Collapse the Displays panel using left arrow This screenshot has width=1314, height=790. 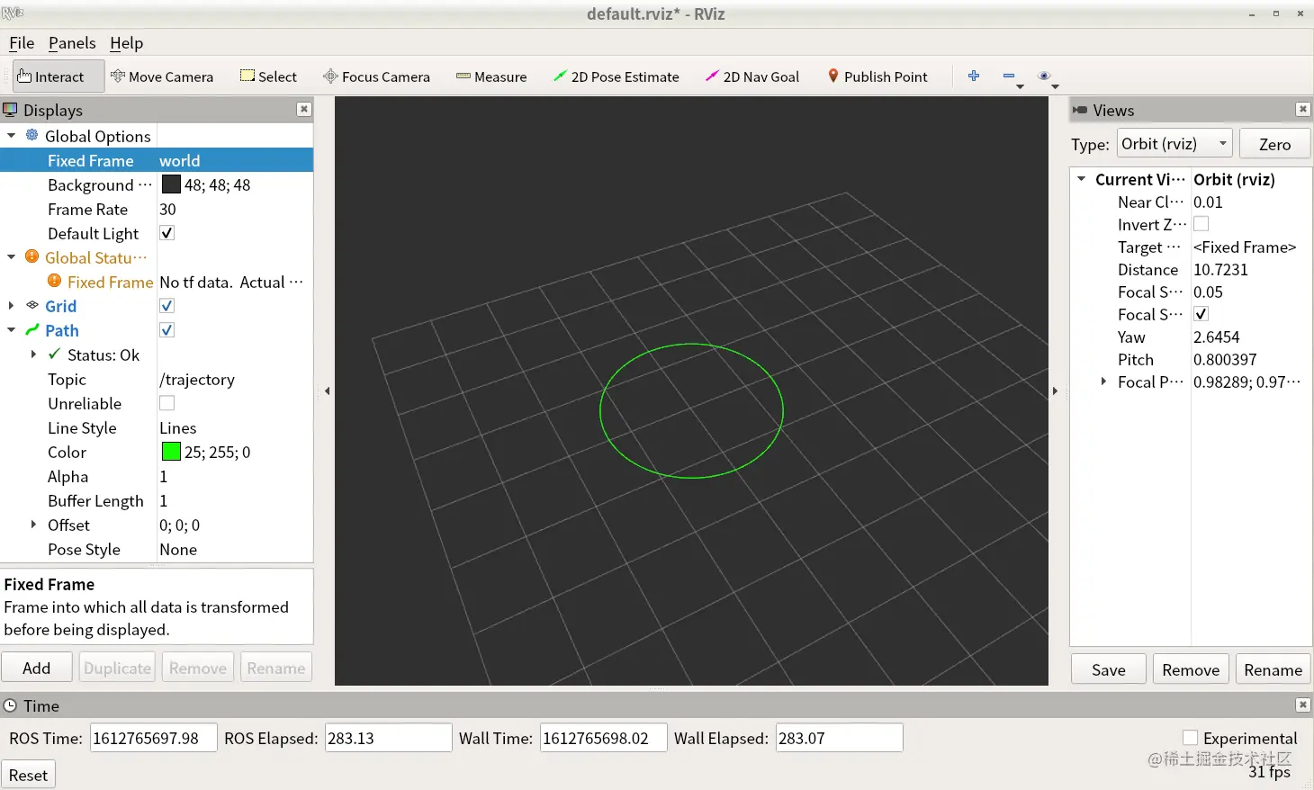click(x=328, y=391)
